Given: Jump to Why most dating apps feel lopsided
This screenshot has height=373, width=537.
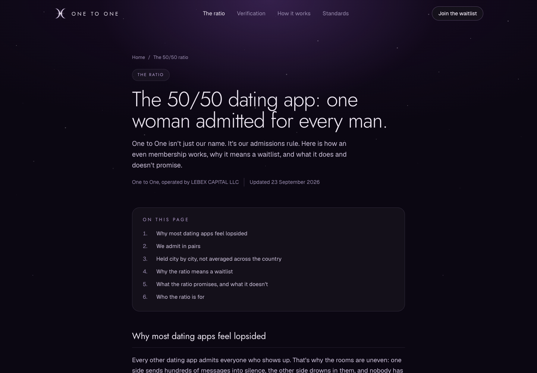Looking at the screenshot, I should (x=202, y=233).
